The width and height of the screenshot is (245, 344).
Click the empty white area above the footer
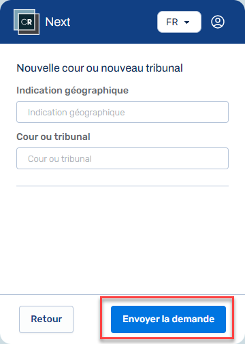(x=122, y=240)
